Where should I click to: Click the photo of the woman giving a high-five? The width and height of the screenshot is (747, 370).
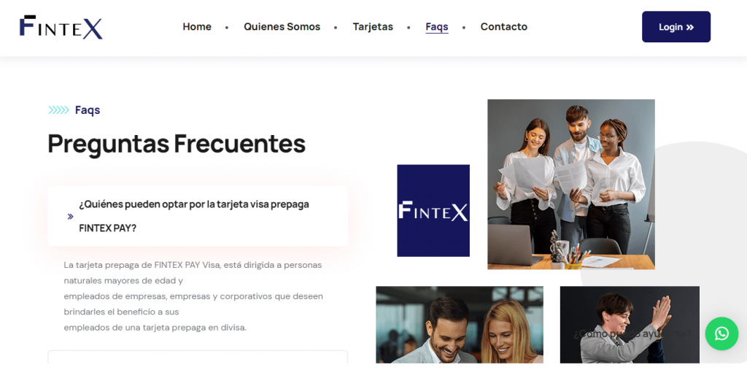(630, 325)
